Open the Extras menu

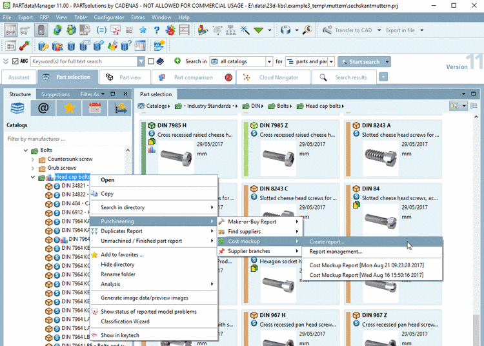137,17
